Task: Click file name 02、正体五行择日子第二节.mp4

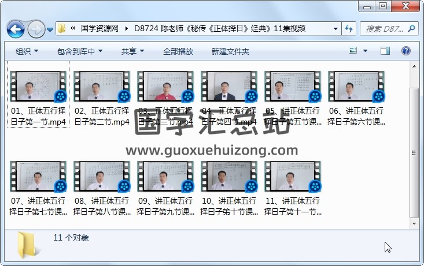Action: click(x=102, y=117)
